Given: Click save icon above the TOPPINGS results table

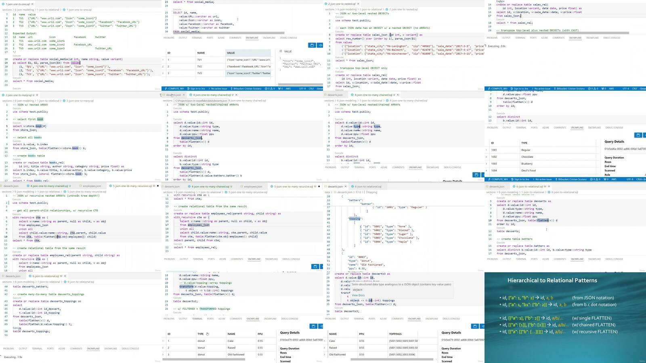Looking at the screenshot, I should click(475, 326).
